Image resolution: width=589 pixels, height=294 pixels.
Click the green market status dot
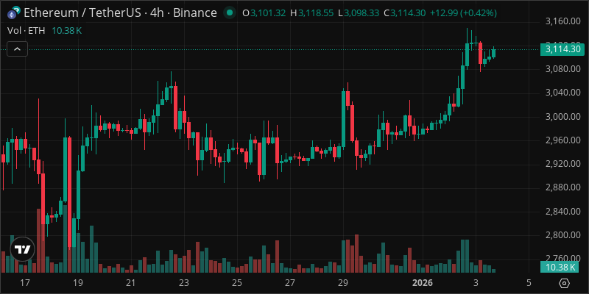coord(229,13)
